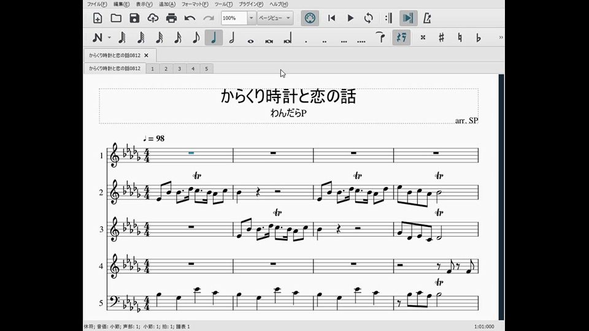Select quarter note duration
Image resolution: width=589 pixels, height=331 pixels.
pos(214,37)
